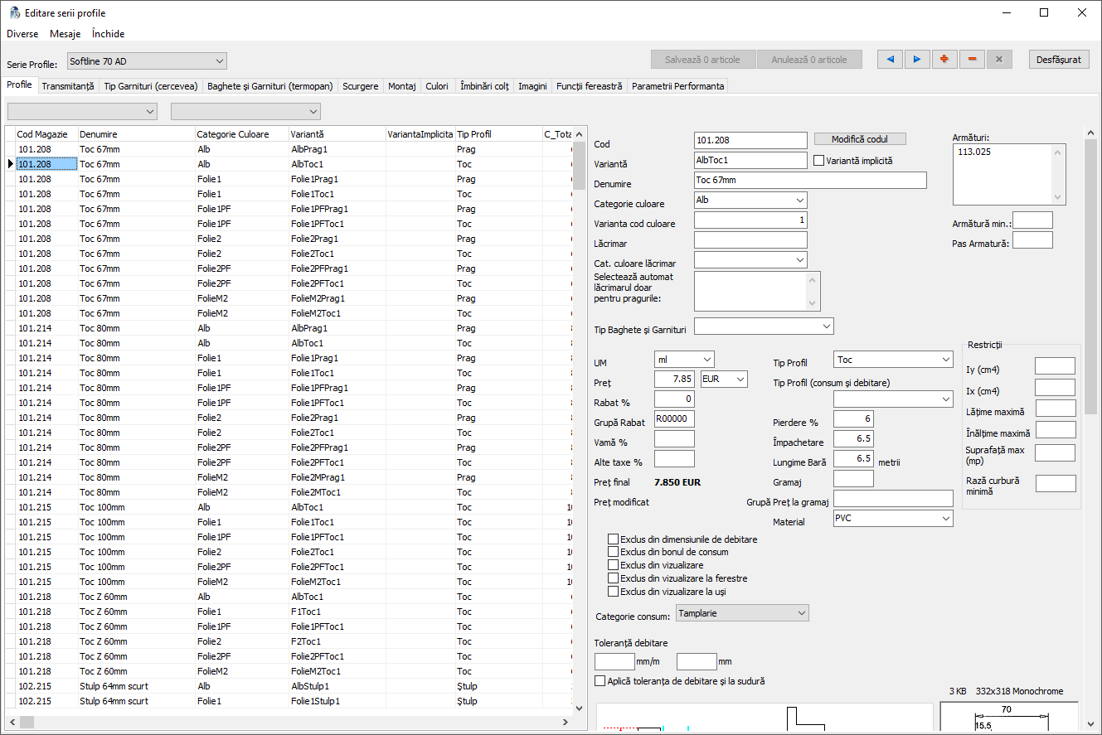This screenshot has width=1102, height=735.
Task: Open Închide menu
Action: [x=108, y=34]
